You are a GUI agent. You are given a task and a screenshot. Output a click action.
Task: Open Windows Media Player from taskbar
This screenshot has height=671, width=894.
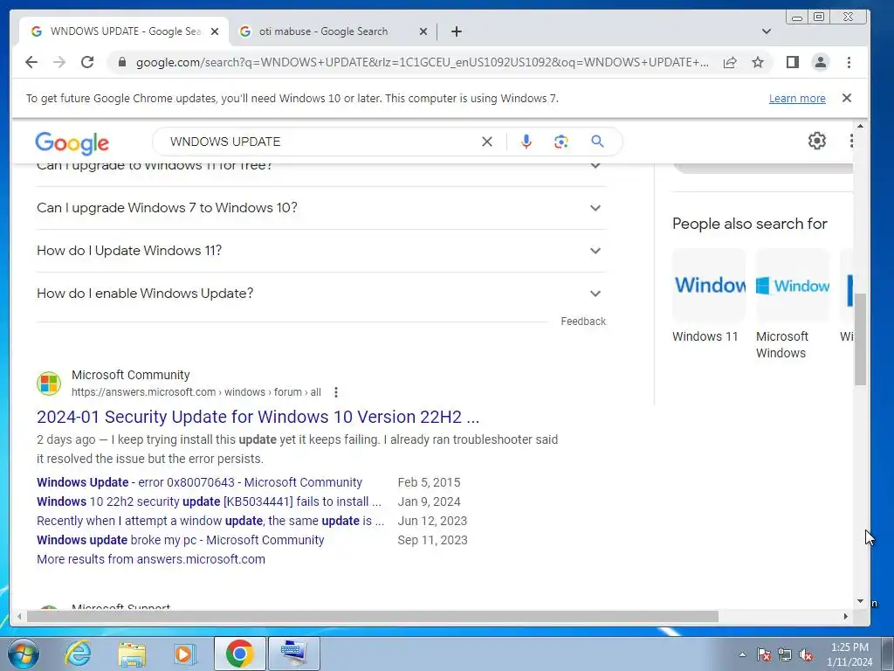coord(185,654)
